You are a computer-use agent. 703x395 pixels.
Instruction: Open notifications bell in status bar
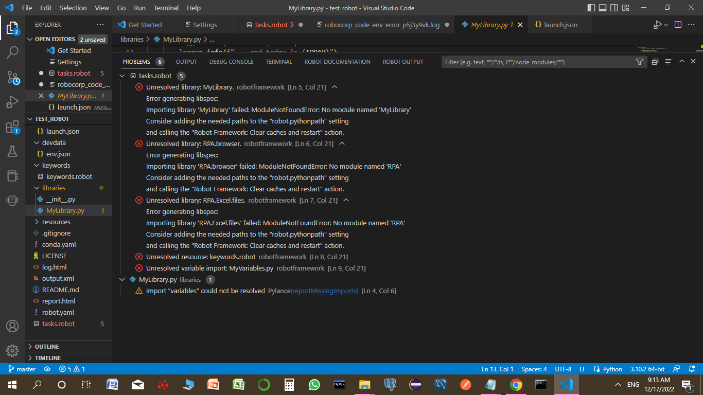(691, 369)
